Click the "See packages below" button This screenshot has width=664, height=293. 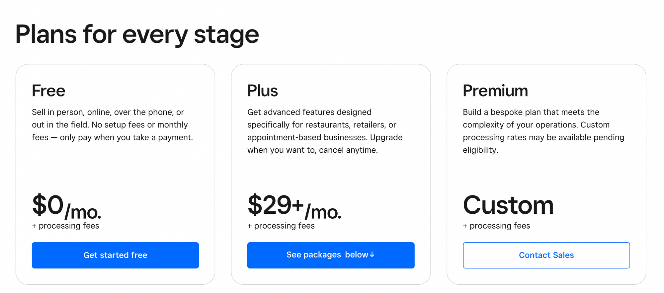[331, 255]
